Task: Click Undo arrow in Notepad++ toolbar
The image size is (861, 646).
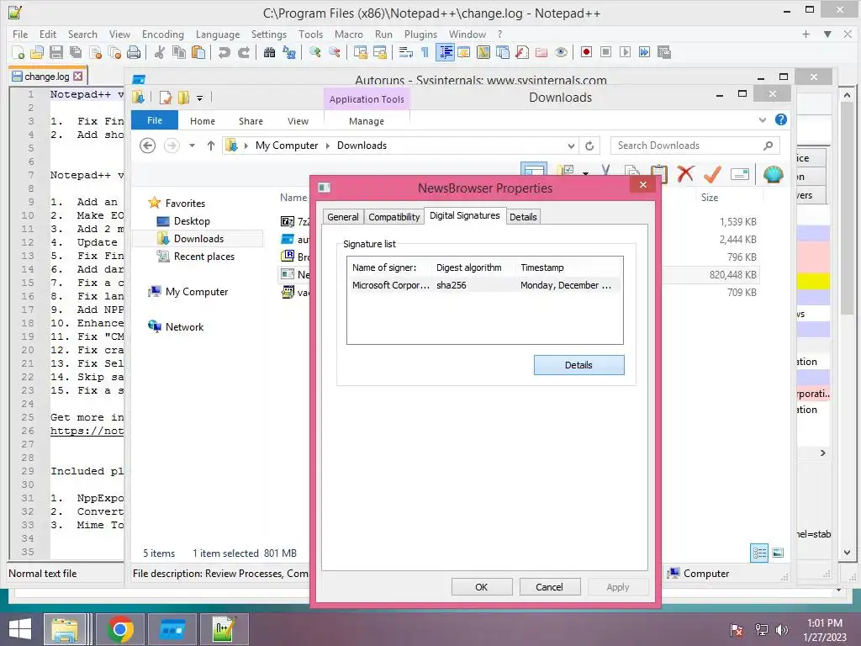Action: coord(224,52)
